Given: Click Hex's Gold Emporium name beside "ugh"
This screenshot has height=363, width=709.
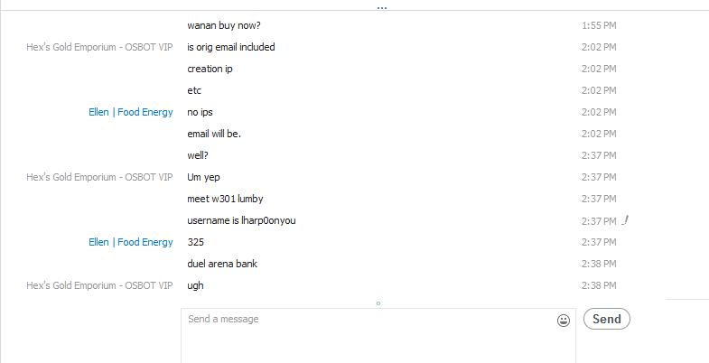Looking at the screenshot, I should point(99,285).
